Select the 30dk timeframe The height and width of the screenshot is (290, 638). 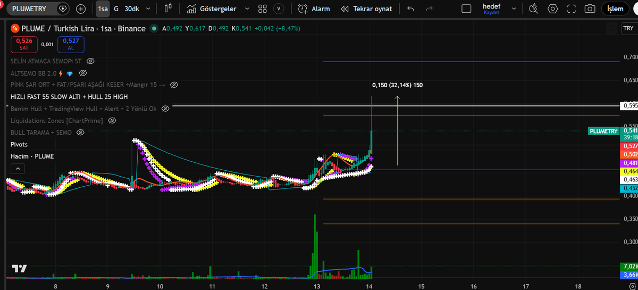pos(132,9)
